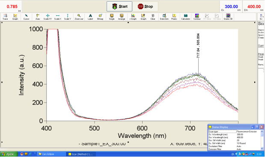Viewport: 265px width, 157px height.
Task: Click the 400.00 emission wavelength readout
Action: (254, 6)
